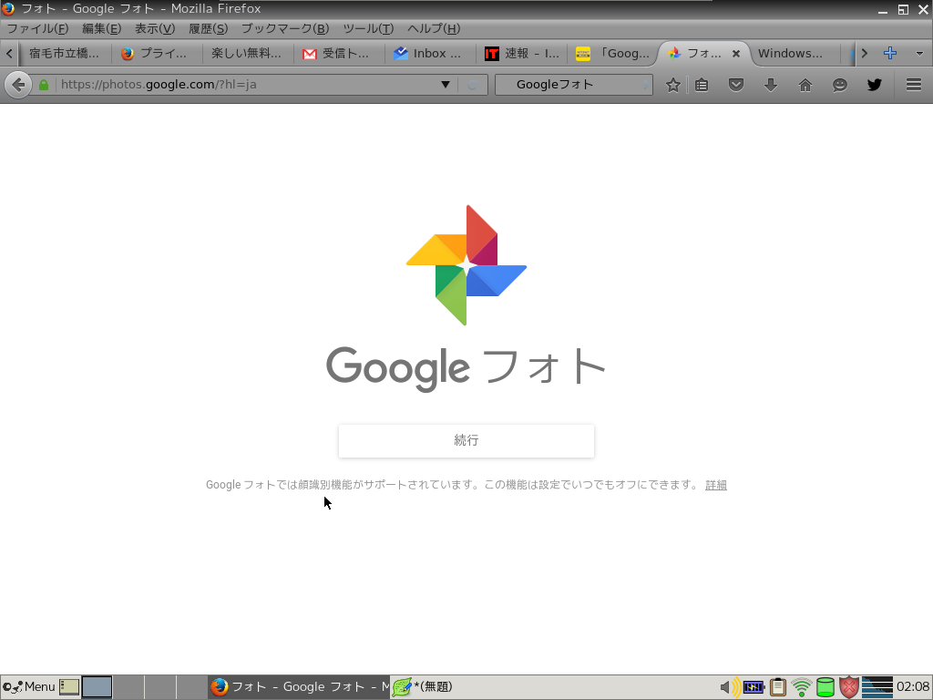Bookmark this page with the star icon
This screenshot has width=933, height=700.
click(x=673, y=85)
